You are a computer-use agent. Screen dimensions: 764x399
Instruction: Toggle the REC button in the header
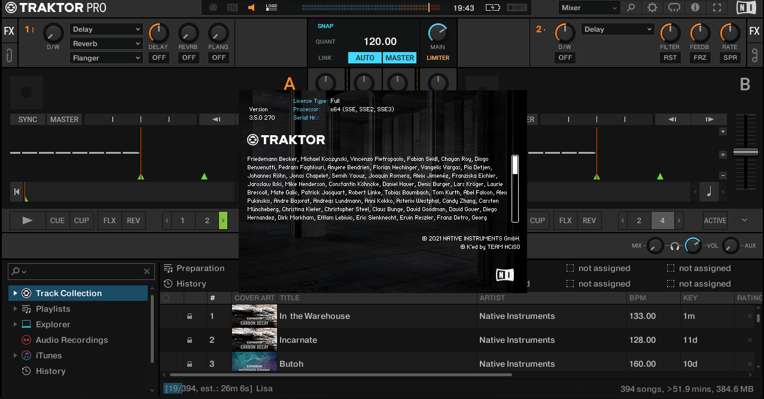point(518,8)
